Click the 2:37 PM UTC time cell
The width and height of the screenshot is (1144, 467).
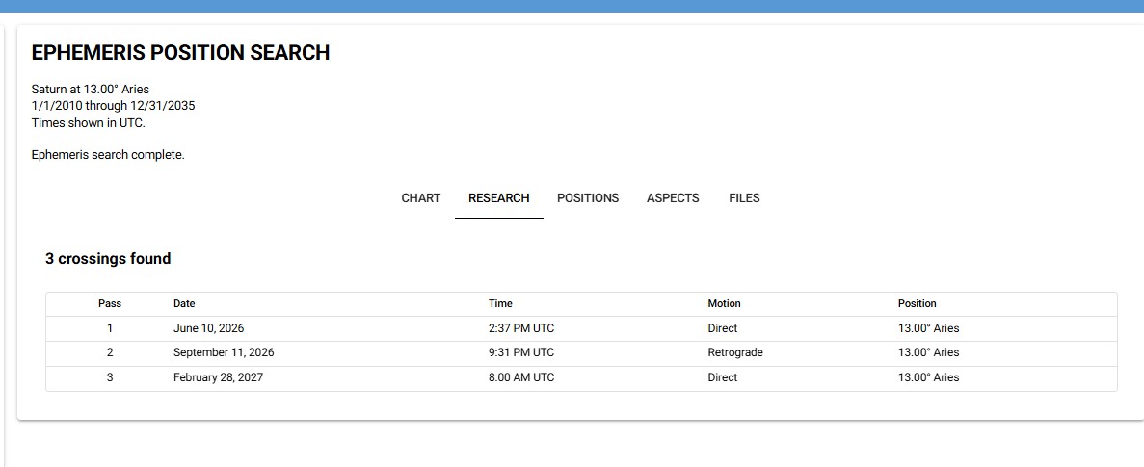point(521,328)
